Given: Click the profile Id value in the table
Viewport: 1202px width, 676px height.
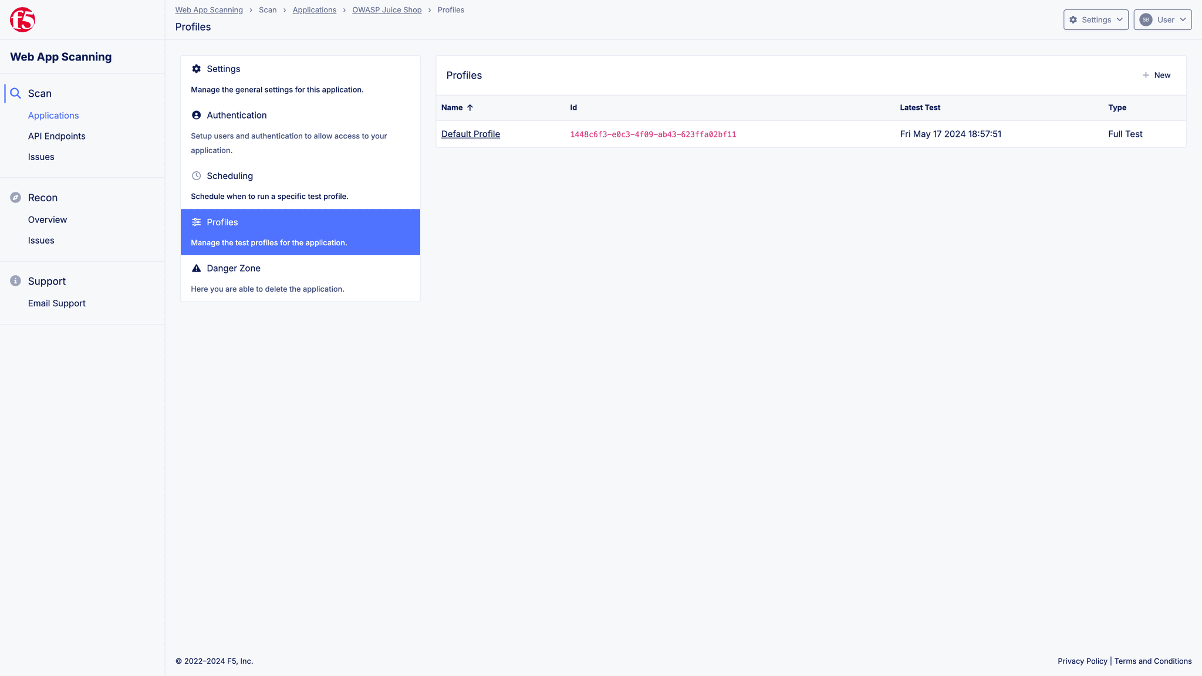Looking at the screenshot, I should (x=653, y=134).
